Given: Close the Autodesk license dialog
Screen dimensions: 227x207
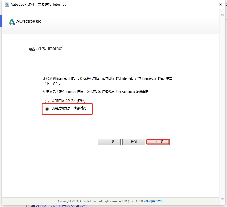Looking at the screenshot, I should point(220,4).
